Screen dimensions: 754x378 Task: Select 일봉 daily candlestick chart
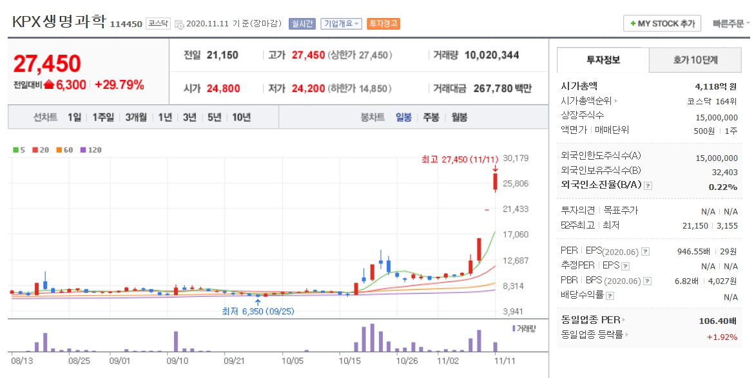point(403,117)
